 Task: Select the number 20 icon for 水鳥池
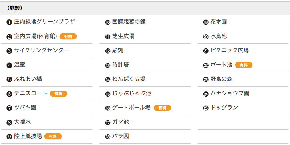pyautogui.click(x=206, y=37)
